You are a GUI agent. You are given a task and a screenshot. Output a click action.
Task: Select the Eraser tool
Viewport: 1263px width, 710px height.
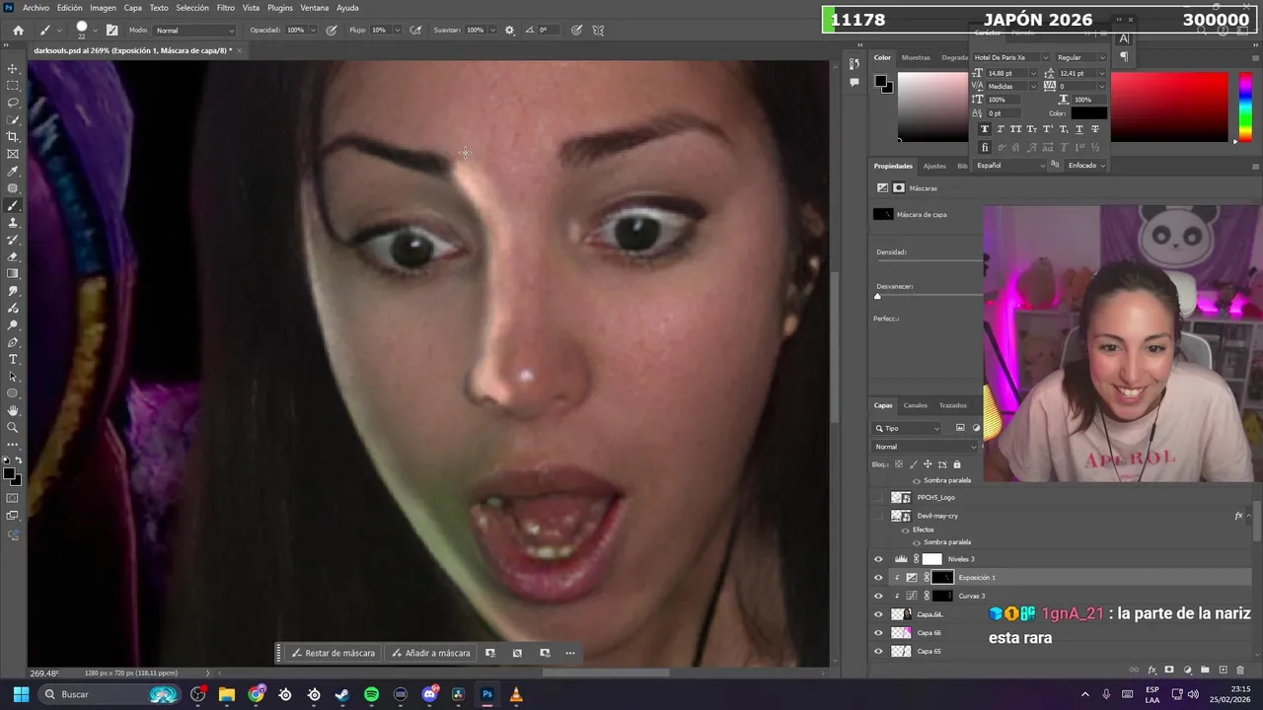13,257
